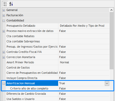Select Cierre de Presupuestos en Contabilidad
This screenshot has height=101, width=115.
pos(32,73)
